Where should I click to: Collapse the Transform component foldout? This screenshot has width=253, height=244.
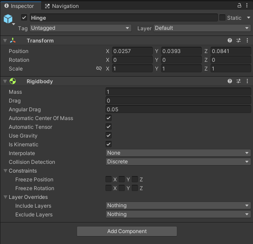(x=5, y=41)
